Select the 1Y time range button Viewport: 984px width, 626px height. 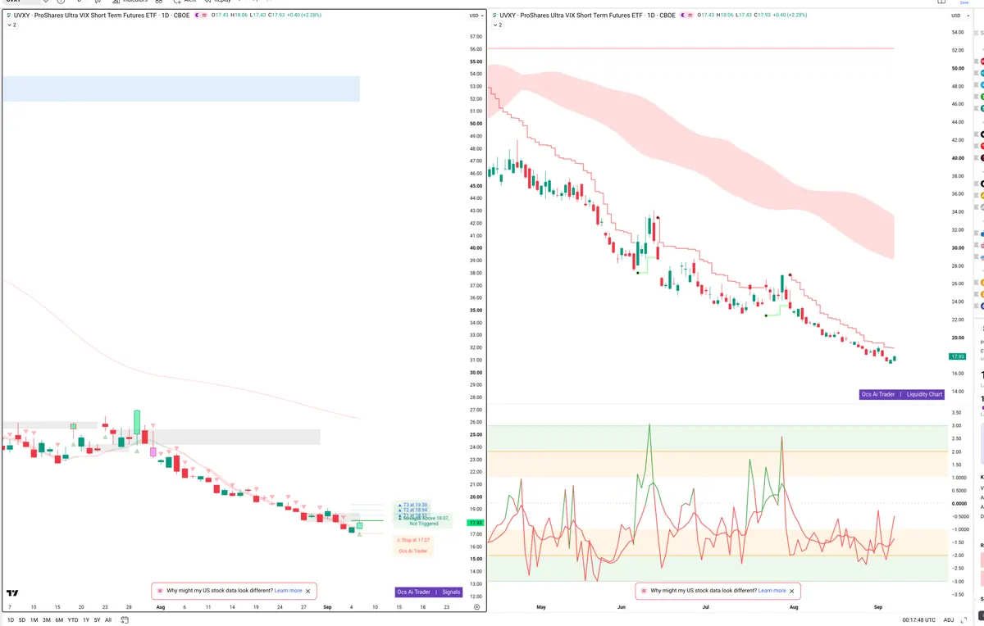tap(86, 620)
